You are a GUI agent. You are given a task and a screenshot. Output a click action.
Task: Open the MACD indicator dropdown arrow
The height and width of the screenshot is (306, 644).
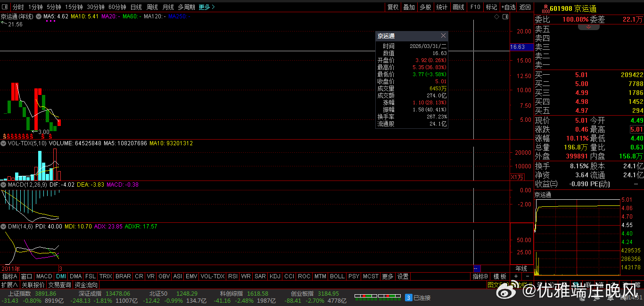tap(3, 185)
